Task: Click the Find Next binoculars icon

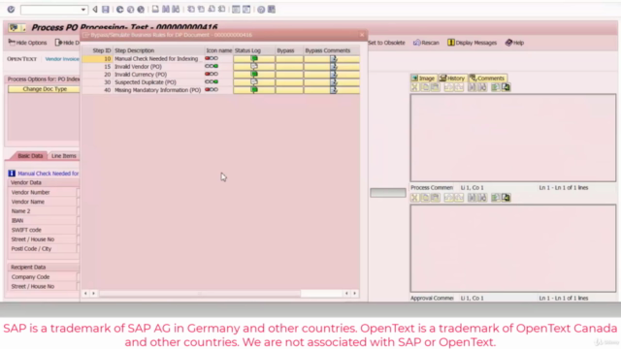Action: [x=176, y=9]
